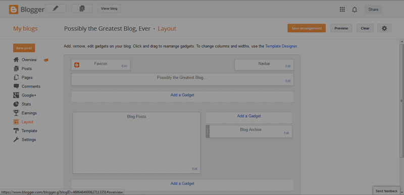Click the Save arrangement button
404x195 pixels.
tap(307, 28)
